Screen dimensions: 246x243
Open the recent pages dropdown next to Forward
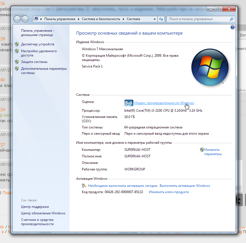click(31, 19)
